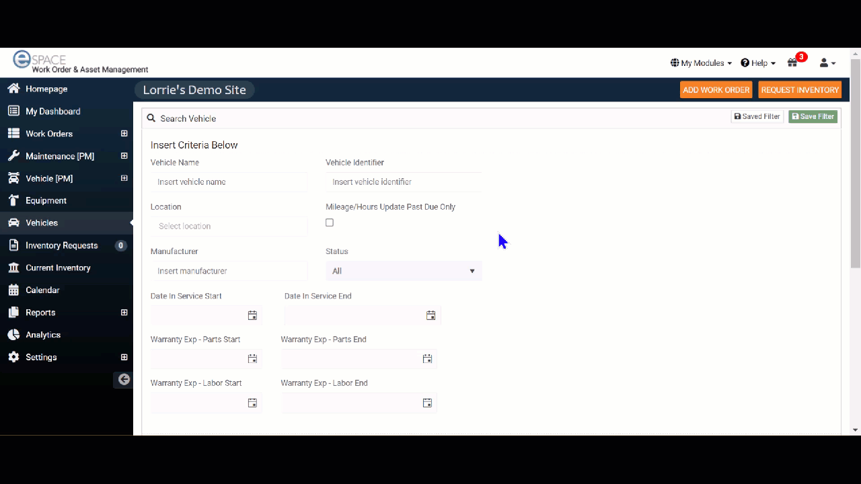The image size is (861, 484).
Task: Click the Save Filter button
Action: pos(813,116)
